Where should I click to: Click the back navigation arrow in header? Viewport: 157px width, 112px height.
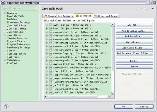click(138, 9)
